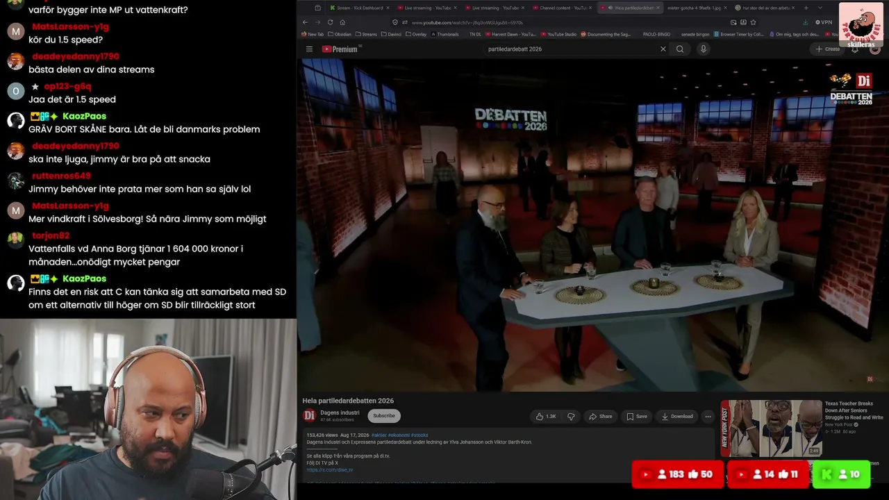Open Dagens industri channel avatar

310,415
